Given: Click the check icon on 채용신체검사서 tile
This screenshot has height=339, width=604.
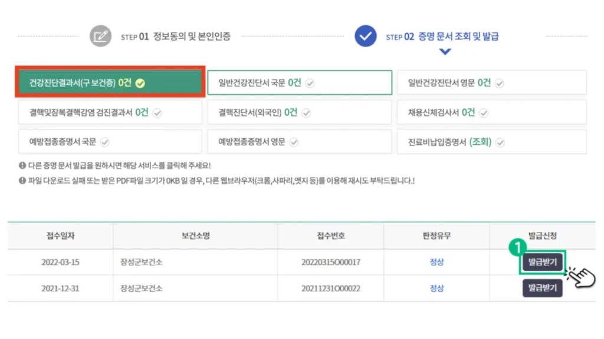Looking at the screenshot, I should (484, 112).
